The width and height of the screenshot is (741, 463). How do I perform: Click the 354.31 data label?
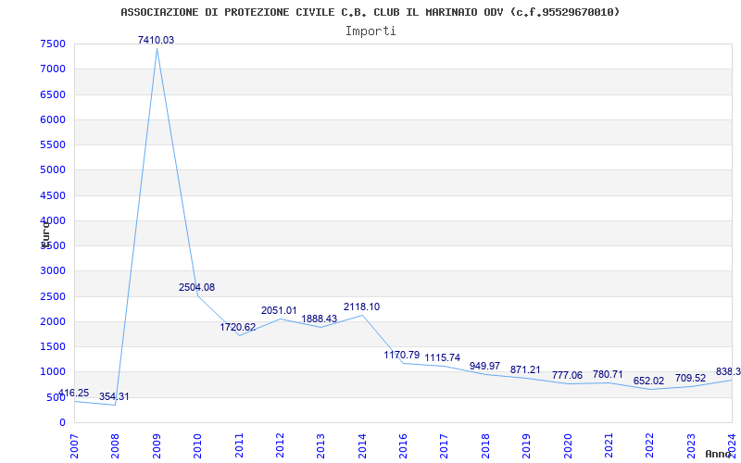pyautogui.click(x=115, y=396)
